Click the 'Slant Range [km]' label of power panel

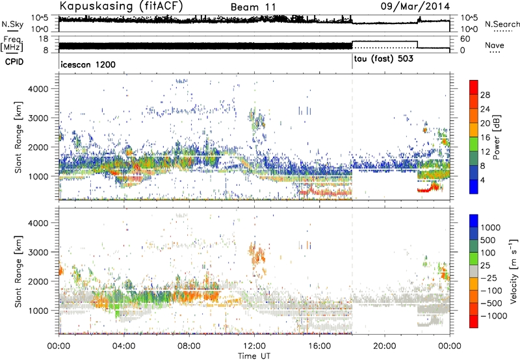[x=18, y=137]
